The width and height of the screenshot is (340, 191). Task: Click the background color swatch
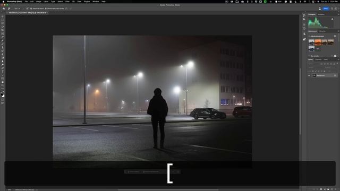pyautogui.click(x=4, y=96)
